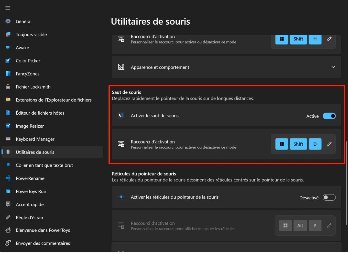Disable the Activer le saut de souris toggle
This screenshot has width=348, height=261.
pos(329,116)
